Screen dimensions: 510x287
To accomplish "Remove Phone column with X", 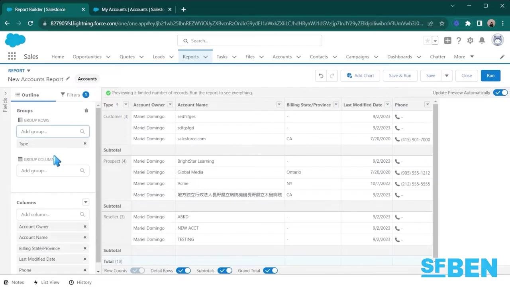I will click(x=85, y=270).
